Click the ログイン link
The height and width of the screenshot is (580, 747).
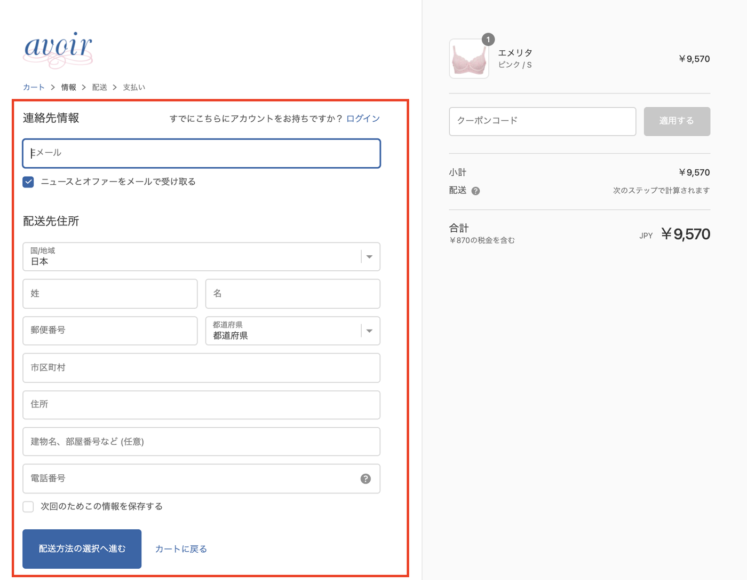pos(362,118)
